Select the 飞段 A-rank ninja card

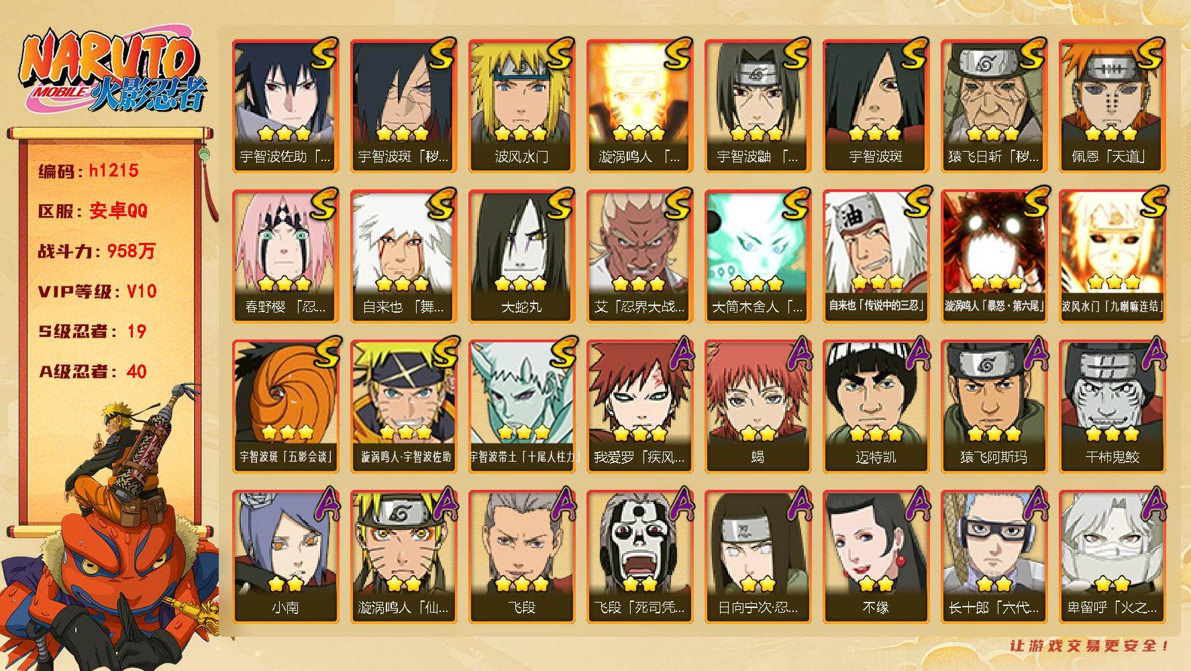[521, 557]
